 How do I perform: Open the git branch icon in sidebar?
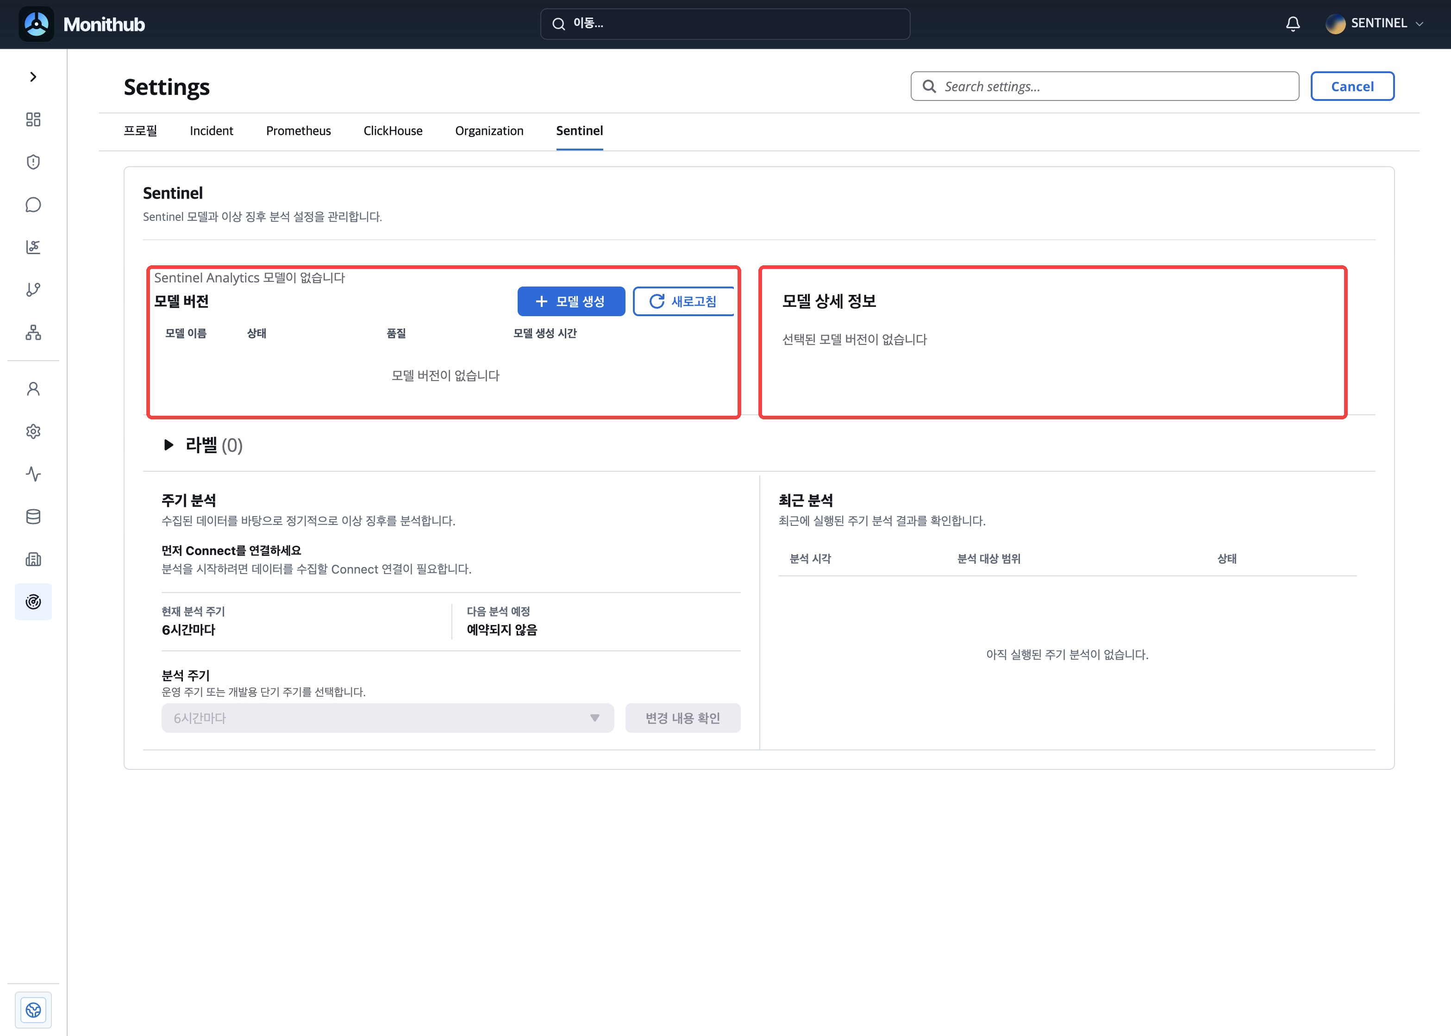pyautogui.click(x=33, y=290)
